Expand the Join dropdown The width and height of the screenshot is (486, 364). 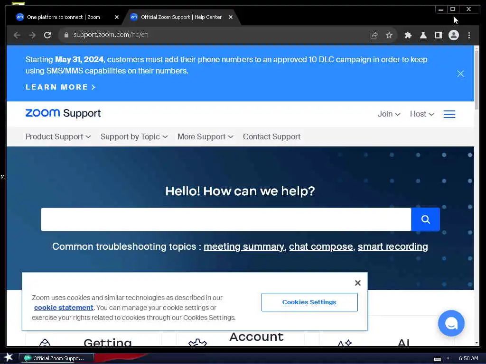click(x=389, y=114)
